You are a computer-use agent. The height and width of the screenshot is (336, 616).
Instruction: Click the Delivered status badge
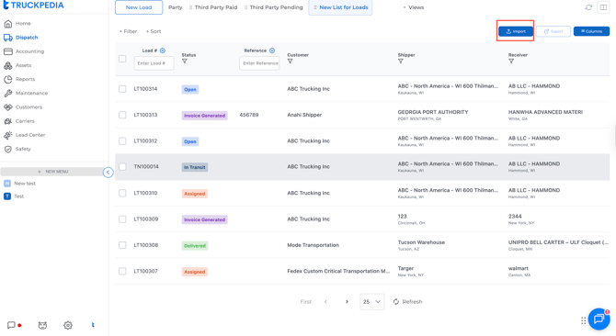pyautogui.click(x=195, y=246)
